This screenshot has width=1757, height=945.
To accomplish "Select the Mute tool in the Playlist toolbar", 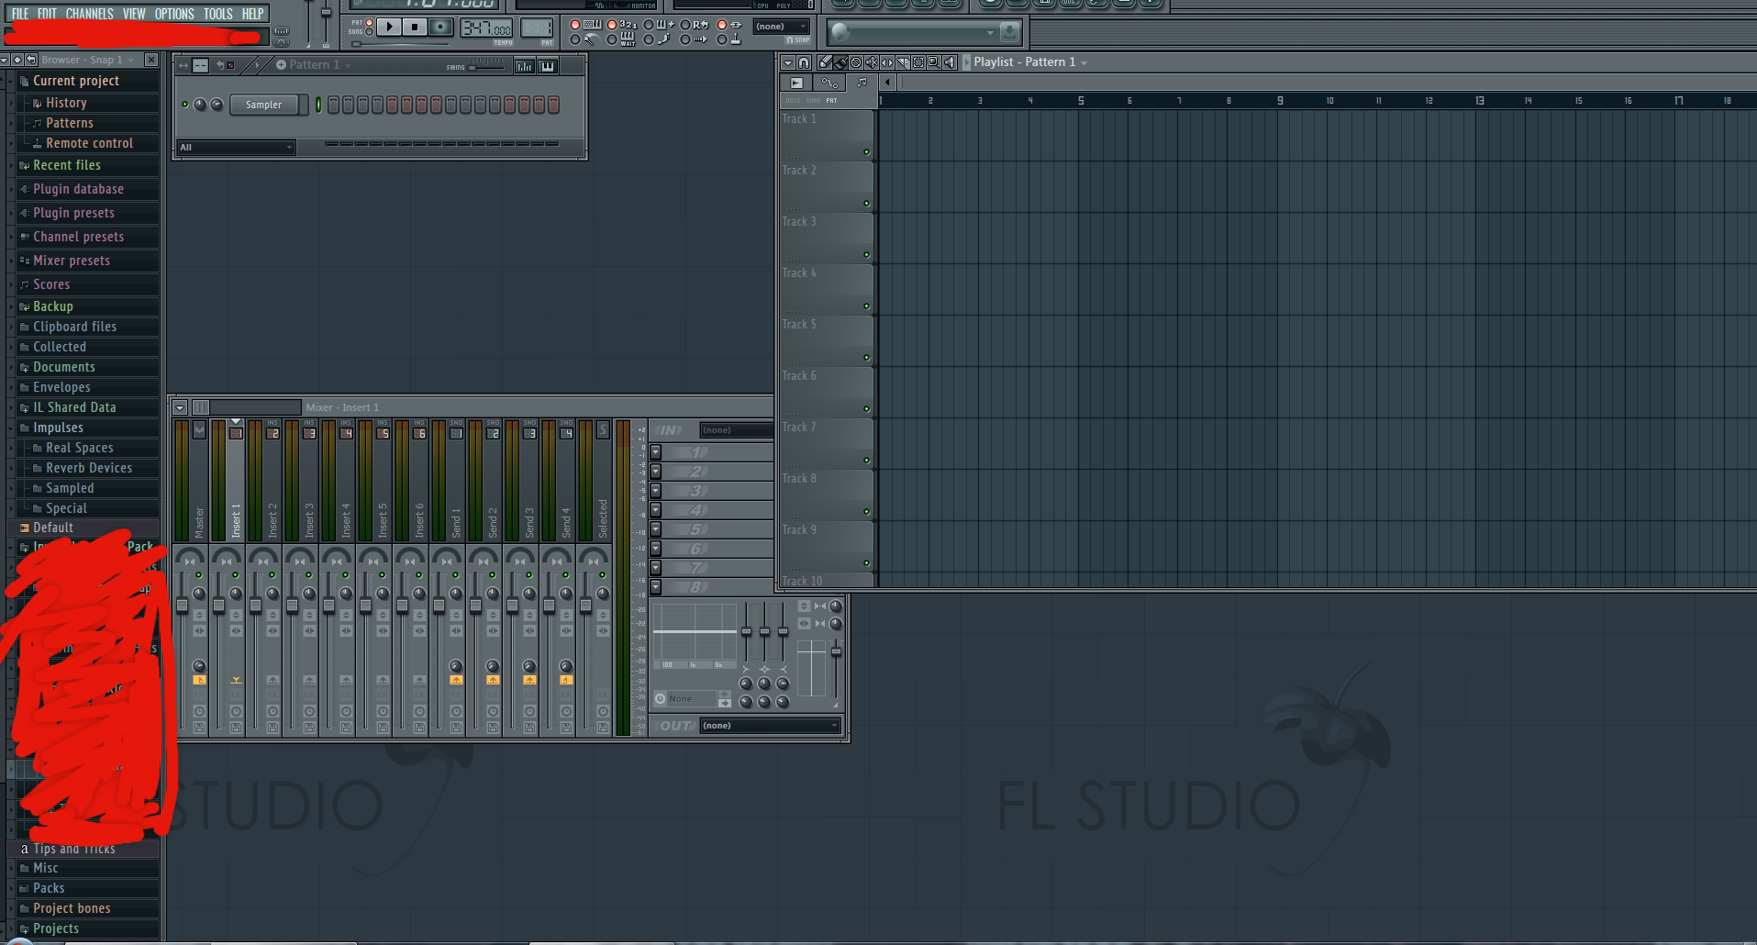I will pos(872,62).
